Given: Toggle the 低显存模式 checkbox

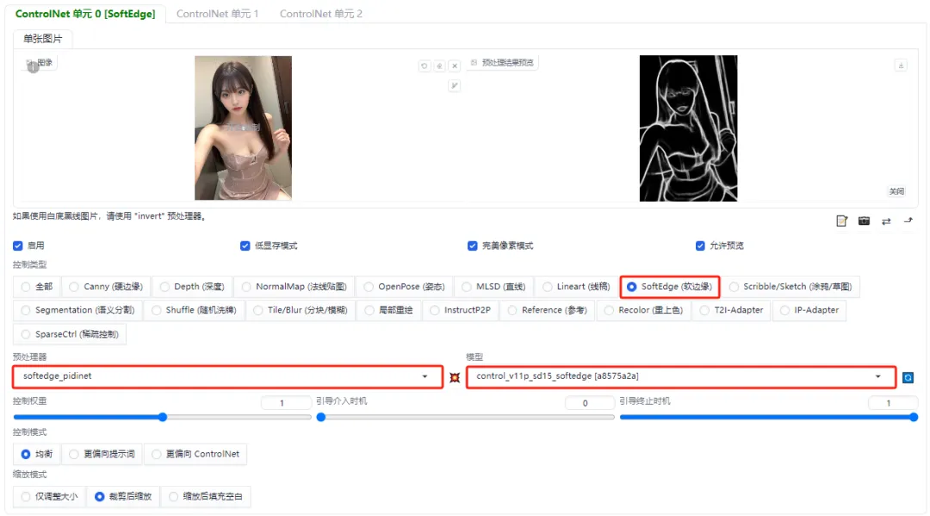Looking at the screenshot, I should [245, 246].
